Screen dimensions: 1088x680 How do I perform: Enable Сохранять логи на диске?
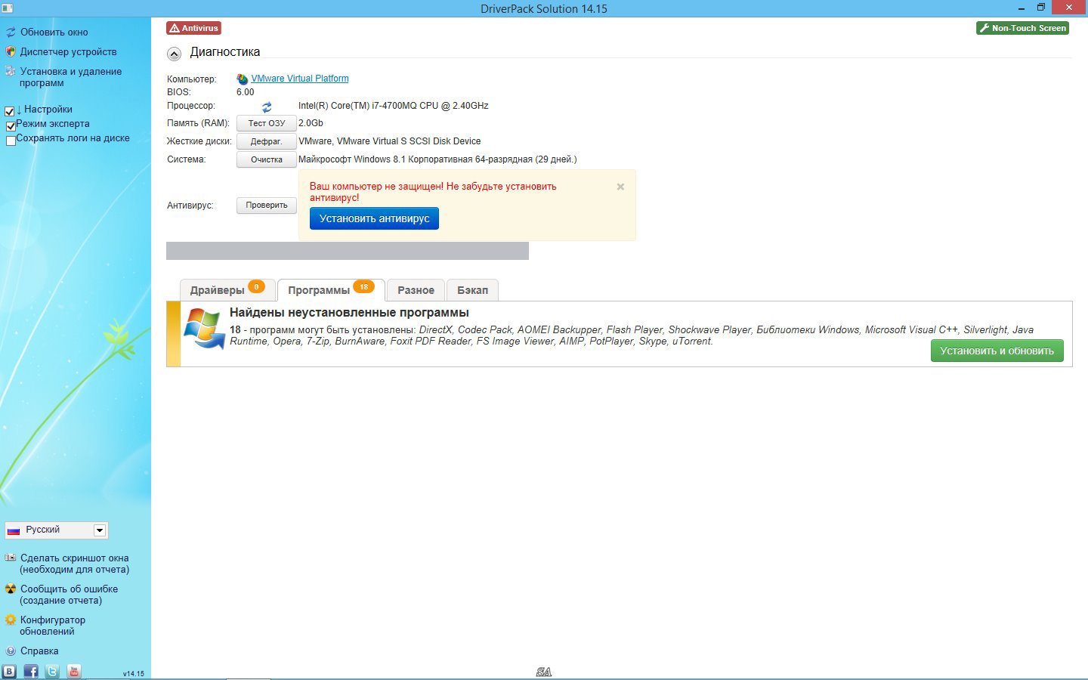(x=10, y=141)
